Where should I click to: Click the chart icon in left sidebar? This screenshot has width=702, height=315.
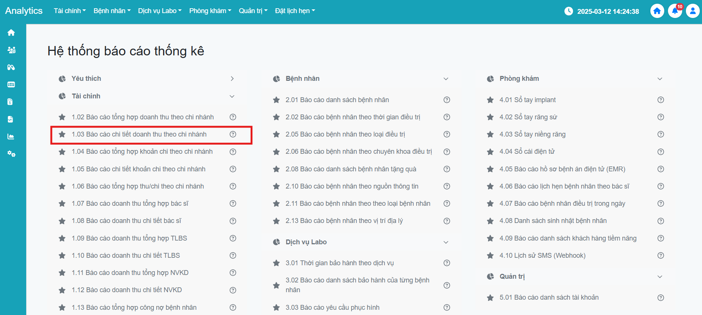pyautogui.click(x=11, y=137)
